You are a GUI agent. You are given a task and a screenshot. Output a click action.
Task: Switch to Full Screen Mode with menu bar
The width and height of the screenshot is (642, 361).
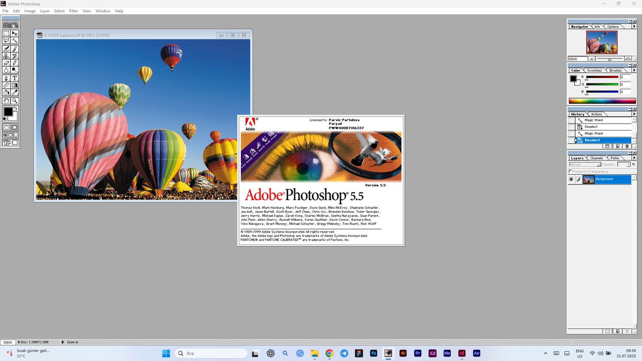(x=10, y=134)
